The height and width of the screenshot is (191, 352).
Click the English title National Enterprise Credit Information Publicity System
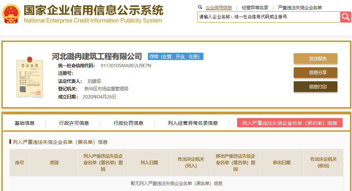(x=93, y=20)
